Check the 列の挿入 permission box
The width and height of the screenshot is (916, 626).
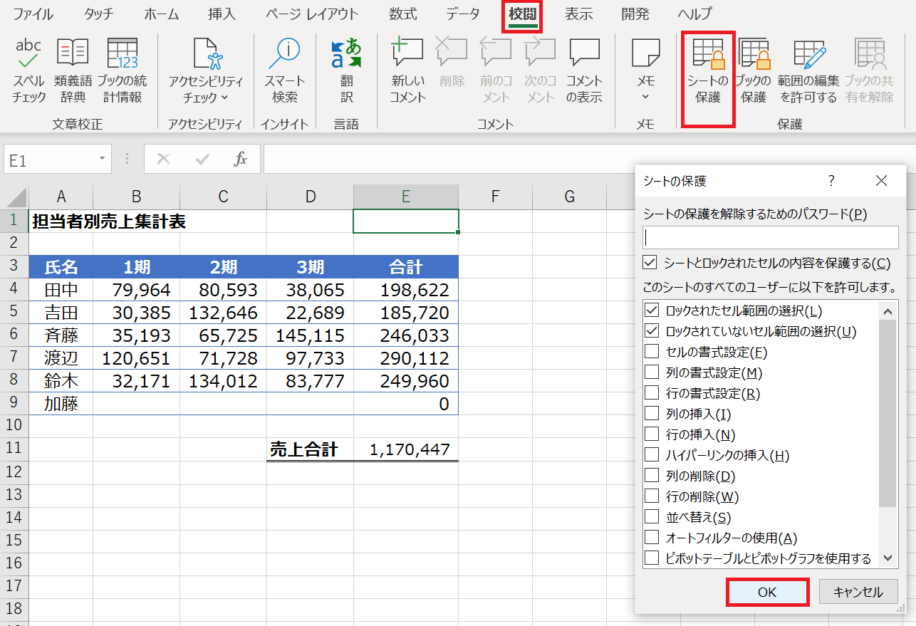click(x=651, y=414)
